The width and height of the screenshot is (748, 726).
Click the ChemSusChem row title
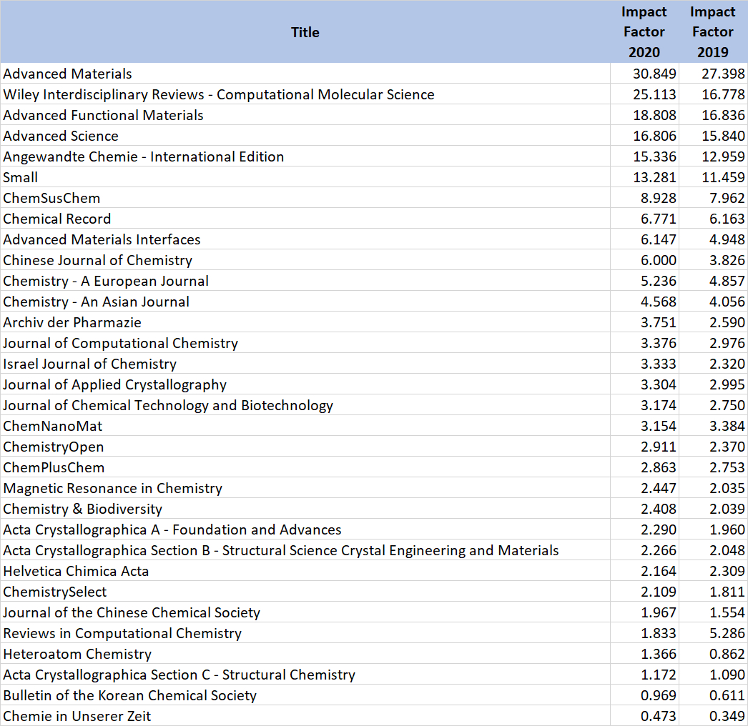(51, 198)
